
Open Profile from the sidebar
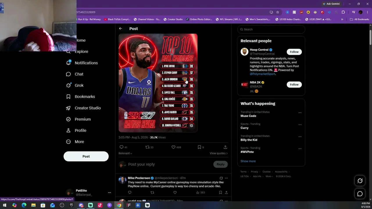pyautogui.click(x=76, y=131)
